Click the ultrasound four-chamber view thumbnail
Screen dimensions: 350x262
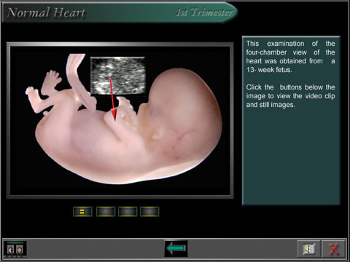pos(118,76)
